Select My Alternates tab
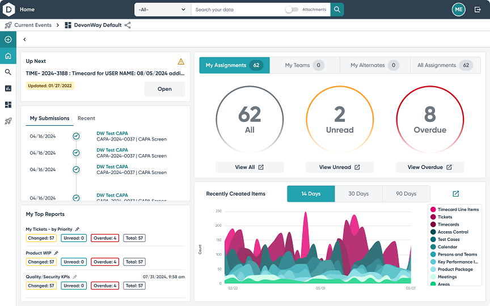 click(x=375, y=65)
